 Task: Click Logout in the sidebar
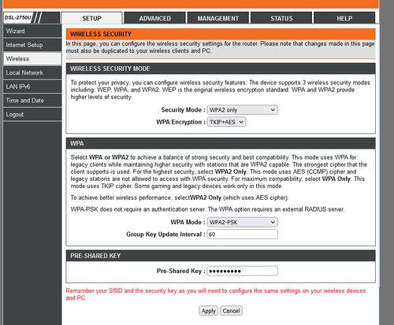point(32,114)
